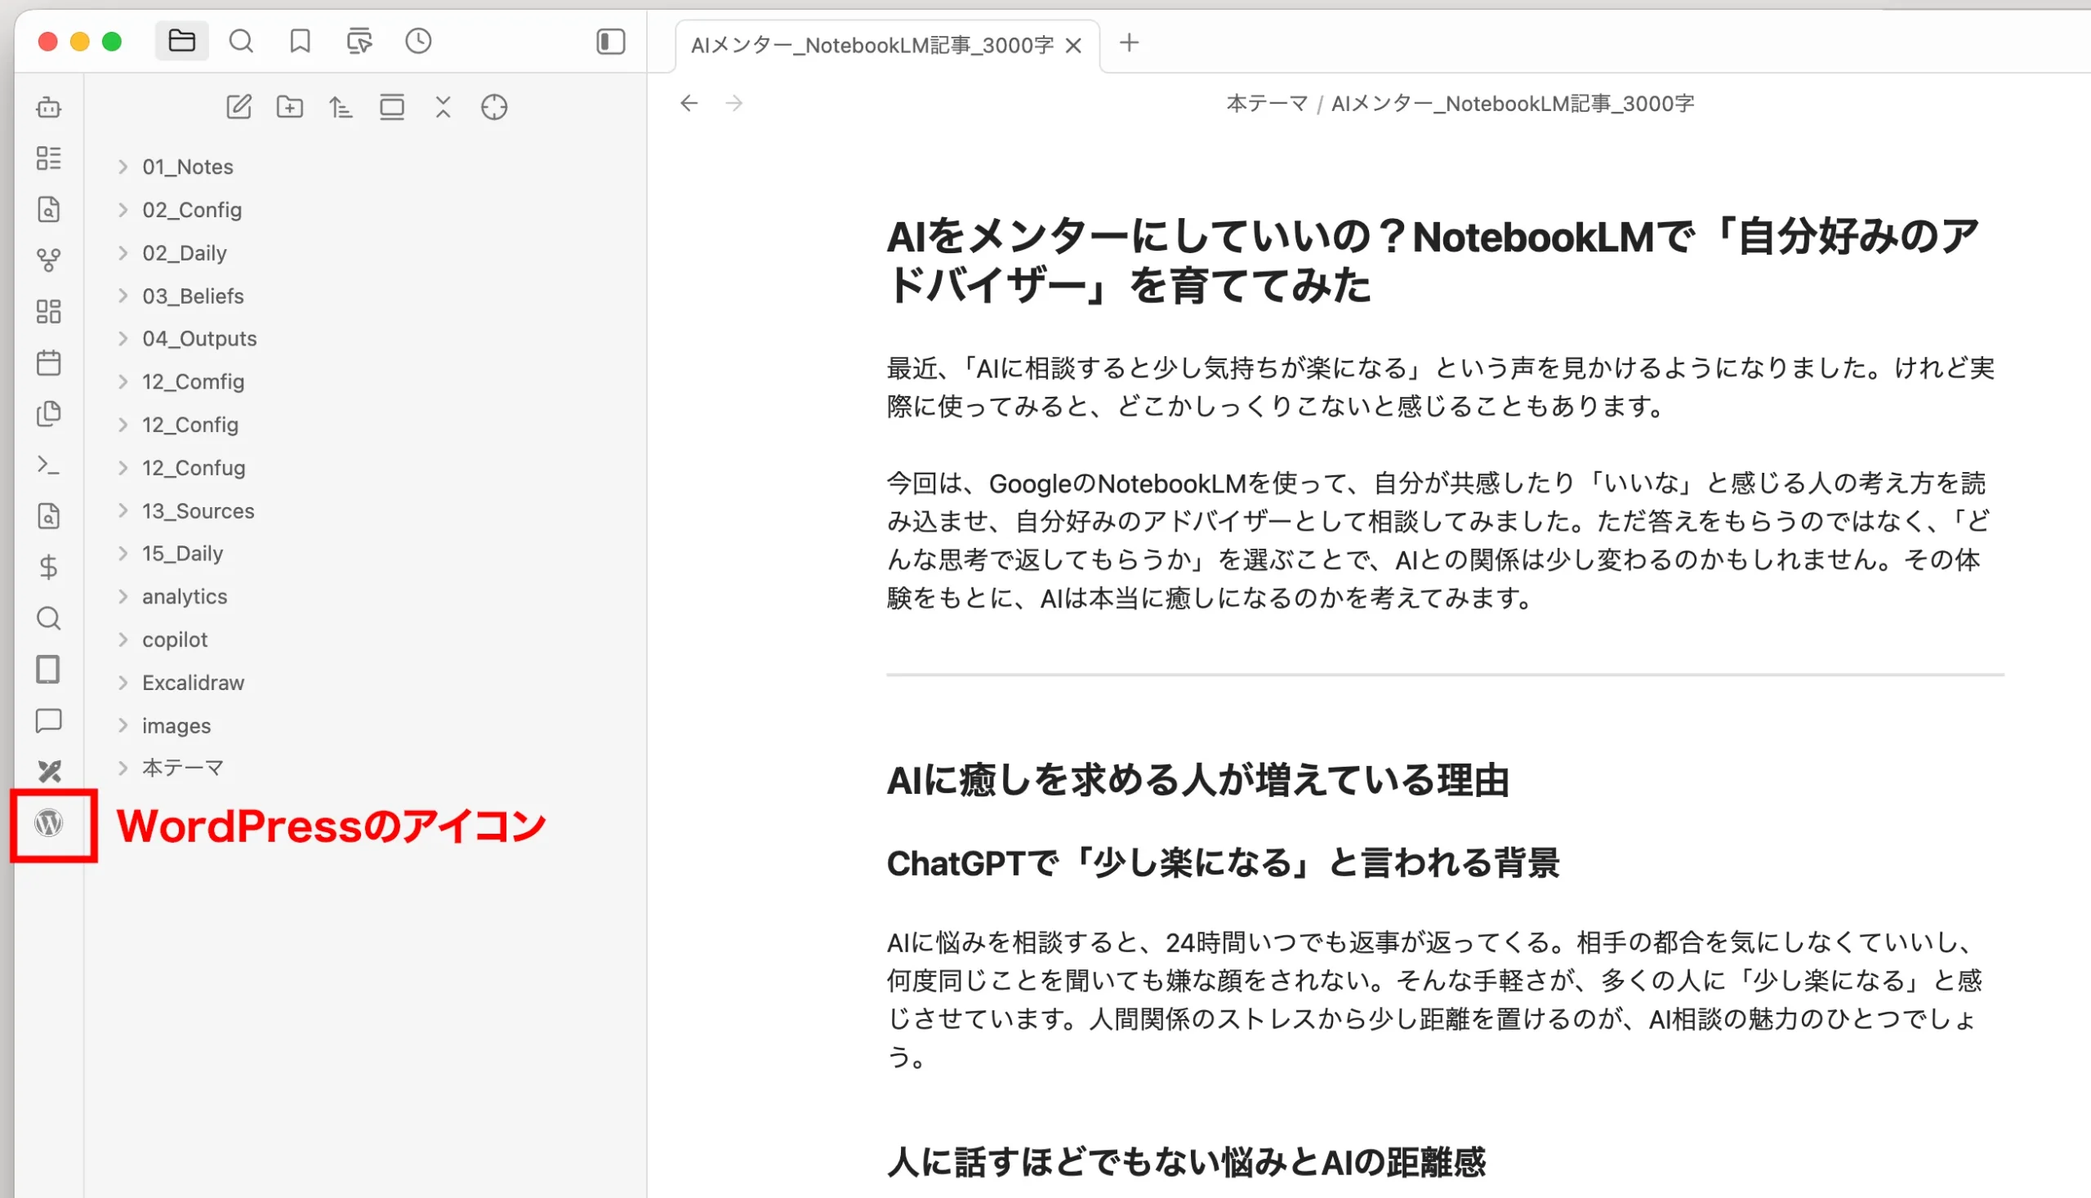Click the chat bubble ribbon icon
Screen dimensions: 2091x1198
point(49,721)
